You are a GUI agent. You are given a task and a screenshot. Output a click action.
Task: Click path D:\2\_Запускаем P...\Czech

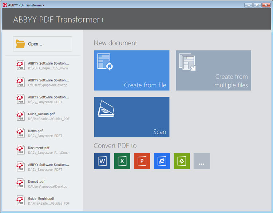[49, 153]
